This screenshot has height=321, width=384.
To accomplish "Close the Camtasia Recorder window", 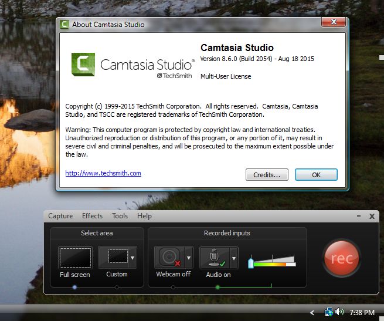I will click(x=372, y=216).
